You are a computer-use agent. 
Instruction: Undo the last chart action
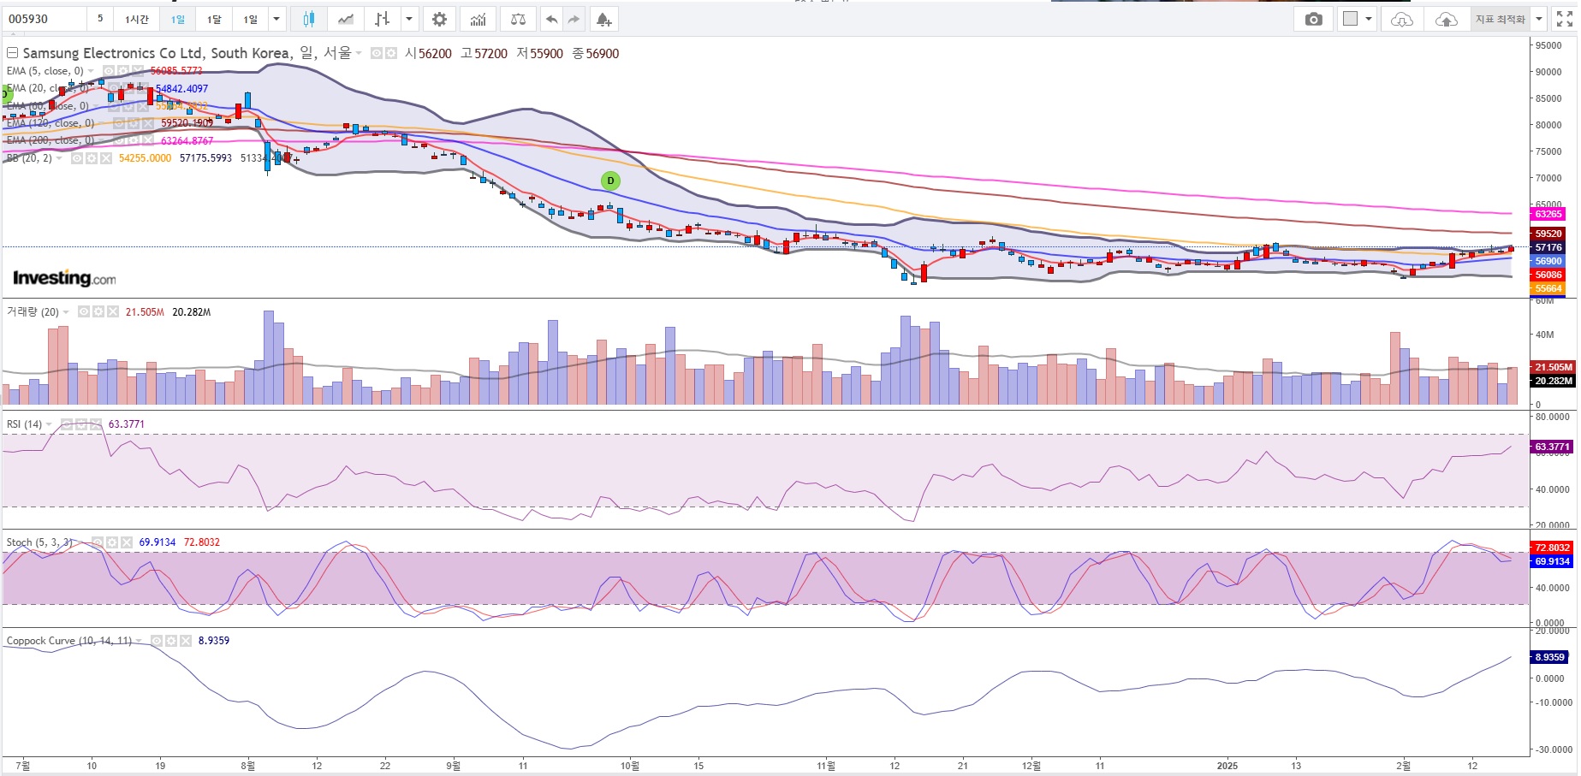tap(552, 19)
